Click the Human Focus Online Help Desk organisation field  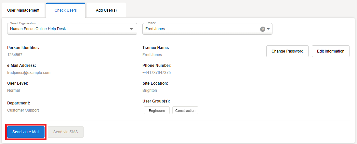click(x=65, y=29)
